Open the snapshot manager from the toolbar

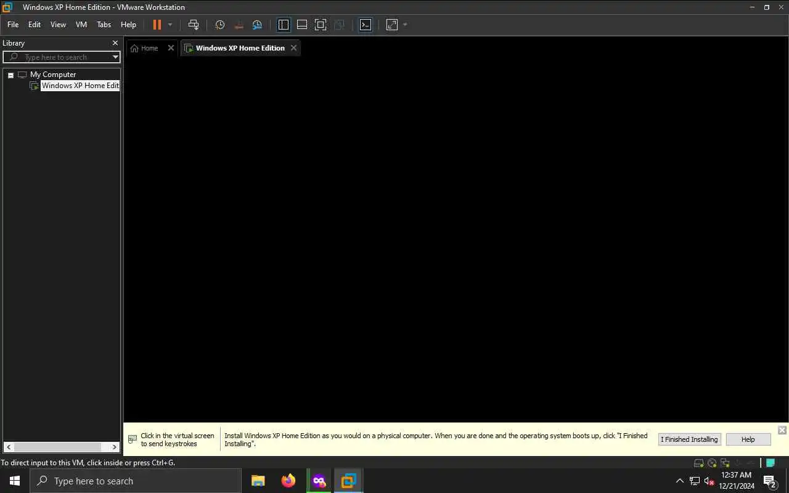click(x=257, y=25)
